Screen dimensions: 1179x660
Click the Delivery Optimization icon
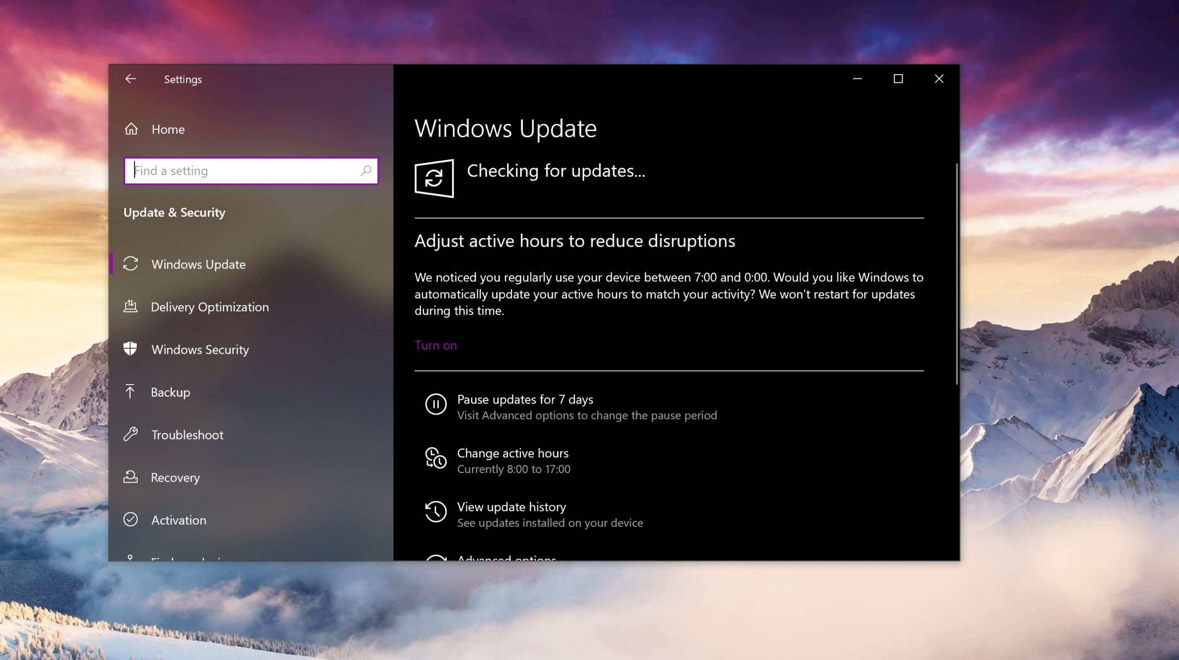(x=131, y=306)
